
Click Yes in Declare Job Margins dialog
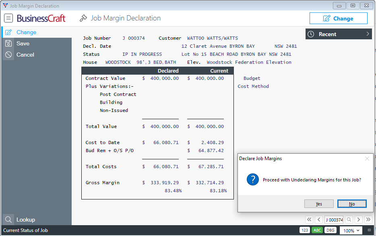click(x=319, y=204)
